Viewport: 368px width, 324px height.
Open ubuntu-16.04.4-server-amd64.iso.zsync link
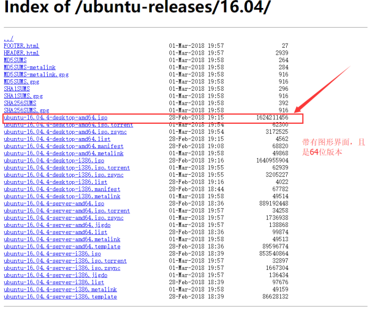[x=64, y=218]
